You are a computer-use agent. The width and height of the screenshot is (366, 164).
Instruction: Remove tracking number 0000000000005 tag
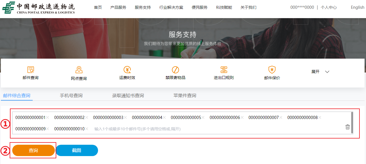[203, 118]
